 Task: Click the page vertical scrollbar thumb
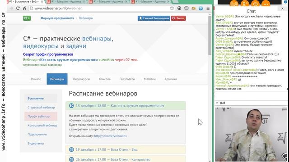[x=210, y=36]
